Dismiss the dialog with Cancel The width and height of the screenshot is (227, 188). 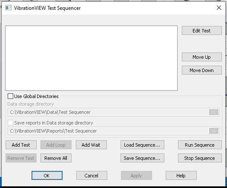(92, 176)
